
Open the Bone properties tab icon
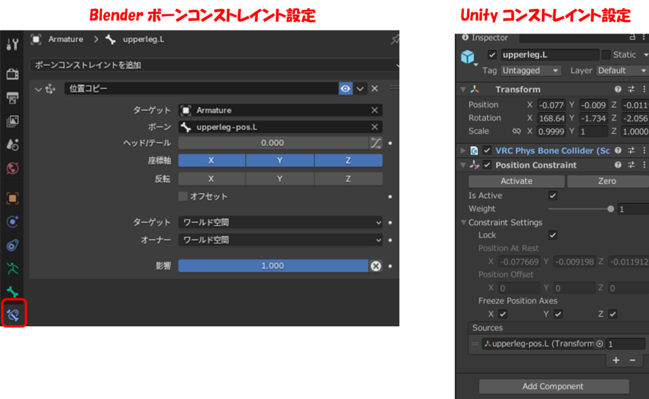13,292
